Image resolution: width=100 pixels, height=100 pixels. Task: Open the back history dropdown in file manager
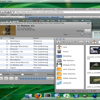click(x=64, y=42)
